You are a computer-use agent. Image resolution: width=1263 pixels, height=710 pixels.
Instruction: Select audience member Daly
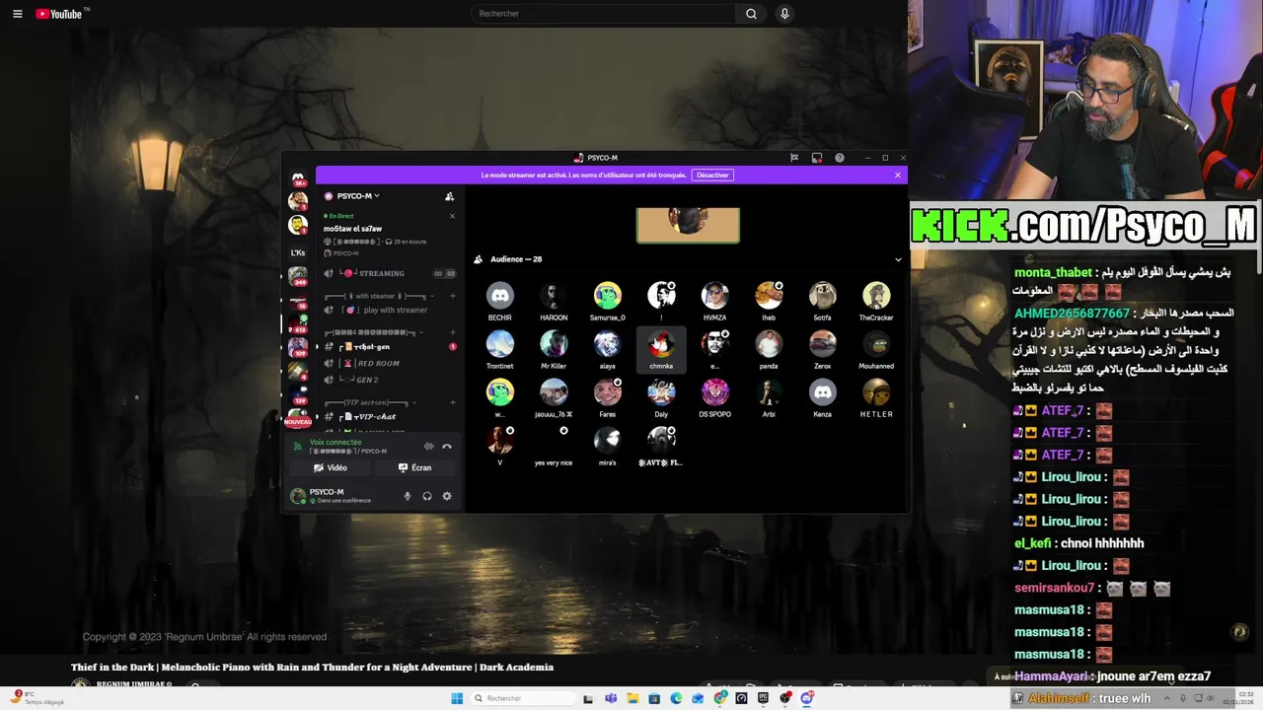pos(661,397)
